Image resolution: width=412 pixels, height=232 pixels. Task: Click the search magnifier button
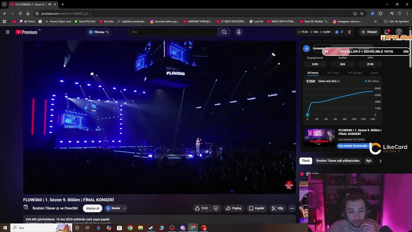pyautogui.click(x=224, y=32)
